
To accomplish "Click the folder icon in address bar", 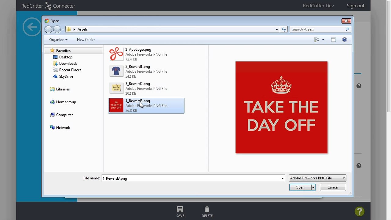I will point(68,29).
